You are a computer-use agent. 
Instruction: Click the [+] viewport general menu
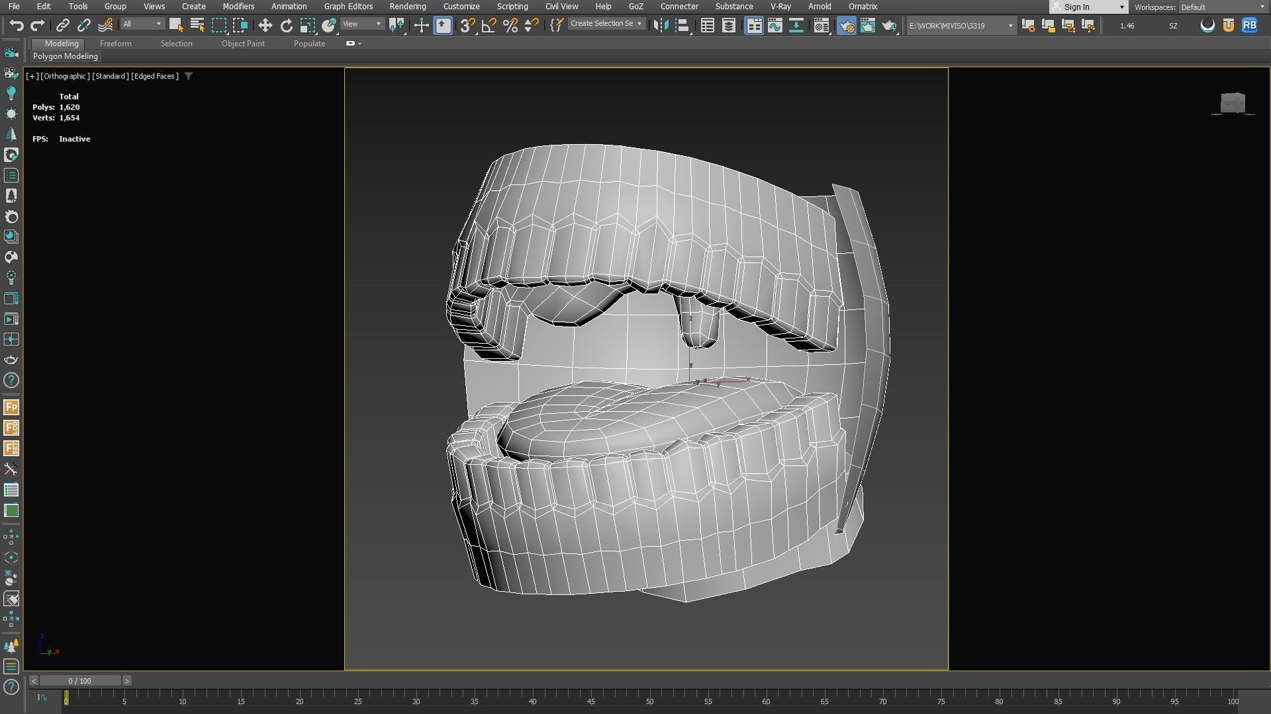pos(32,76)
